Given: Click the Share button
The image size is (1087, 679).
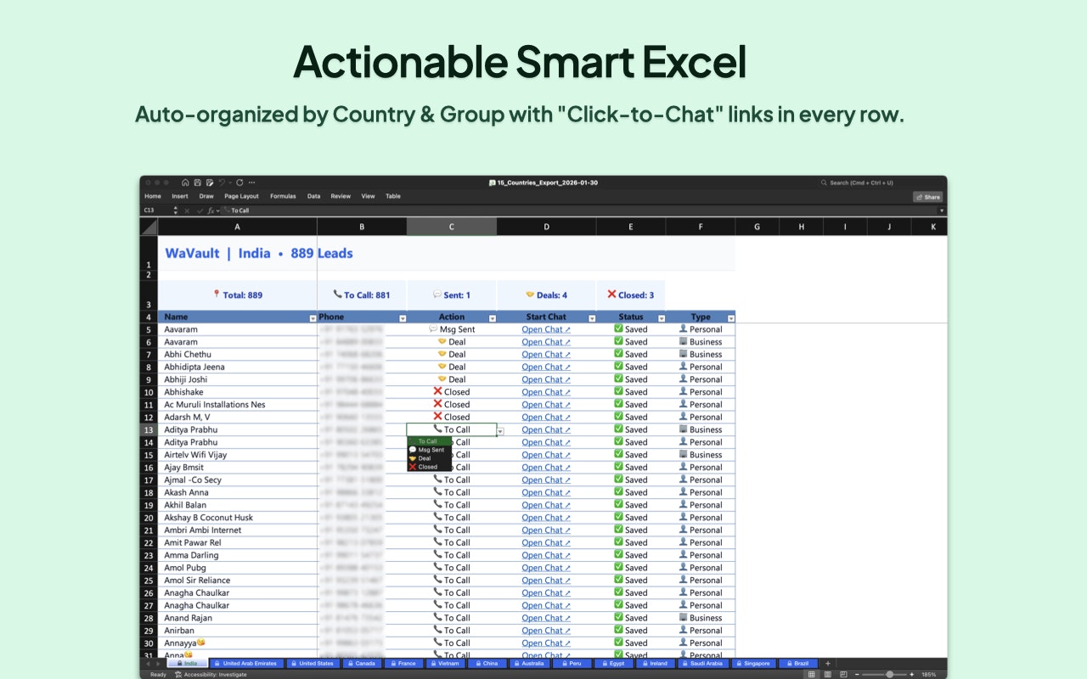Looking at the screenshot, I should click(927, 196).
